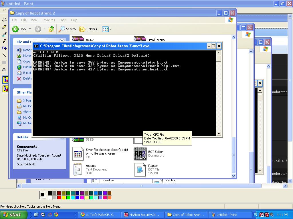Toggle the Folders pane in Explorer

[x=88, y=29]
